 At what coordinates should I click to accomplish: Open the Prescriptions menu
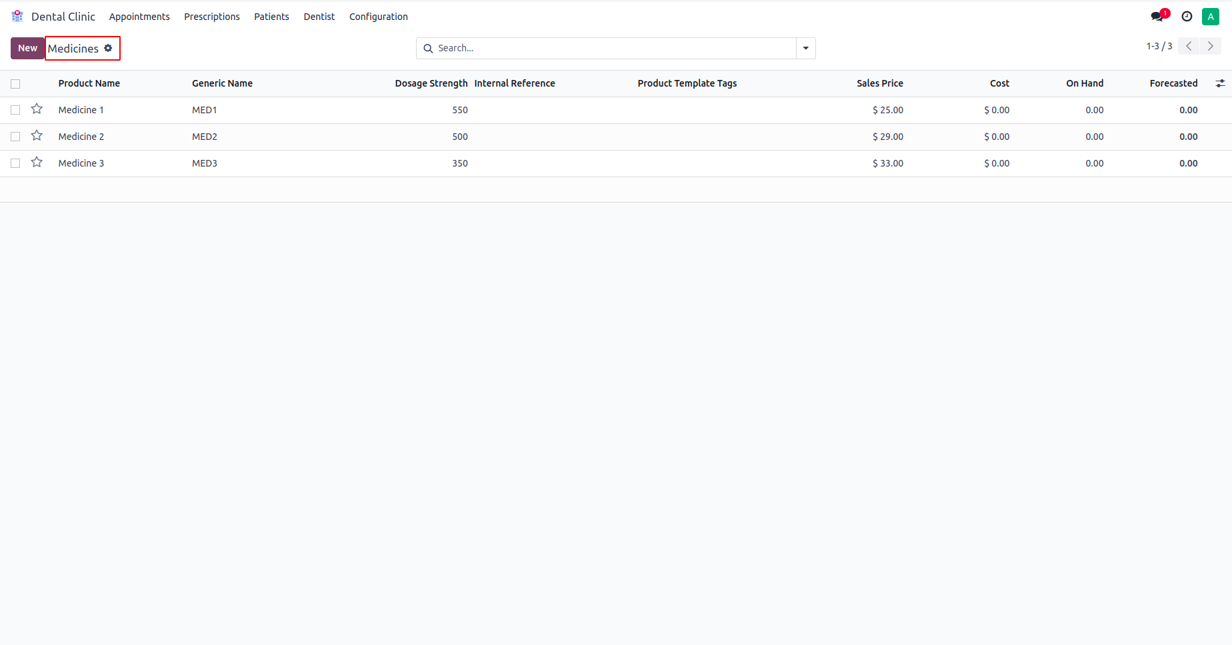tap(212, 17)
